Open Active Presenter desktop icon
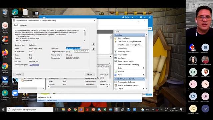The width and height of the screenshot is (213, 120). (5, 28)
